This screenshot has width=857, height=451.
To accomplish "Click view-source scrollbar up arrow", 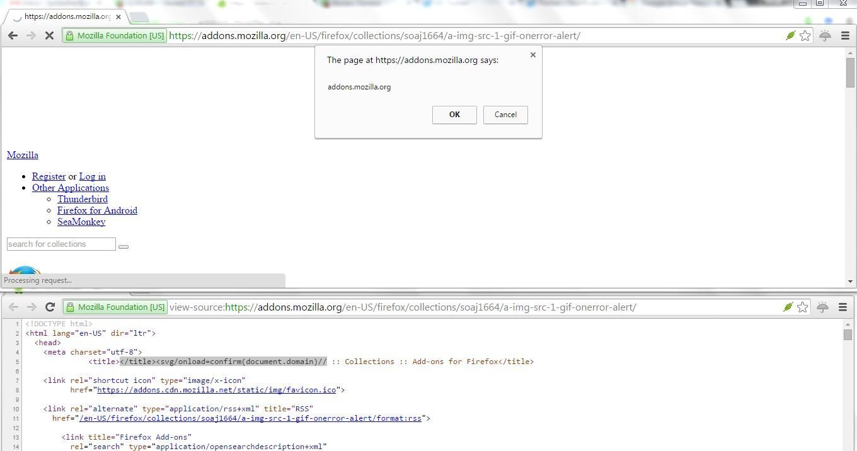I will click(848, 324).
